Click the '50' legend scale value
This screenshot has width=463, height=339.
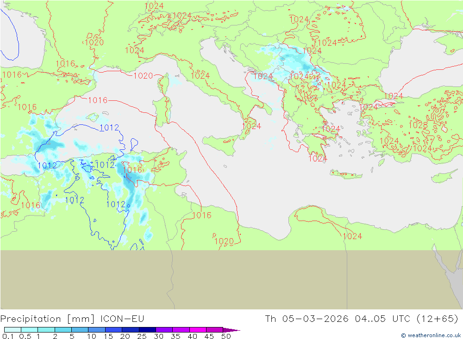(x=226, y=336)
